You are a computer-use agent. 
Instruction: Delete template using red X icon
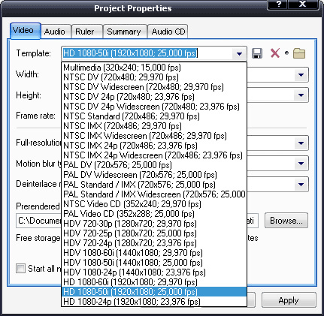[x=275, y=53]
